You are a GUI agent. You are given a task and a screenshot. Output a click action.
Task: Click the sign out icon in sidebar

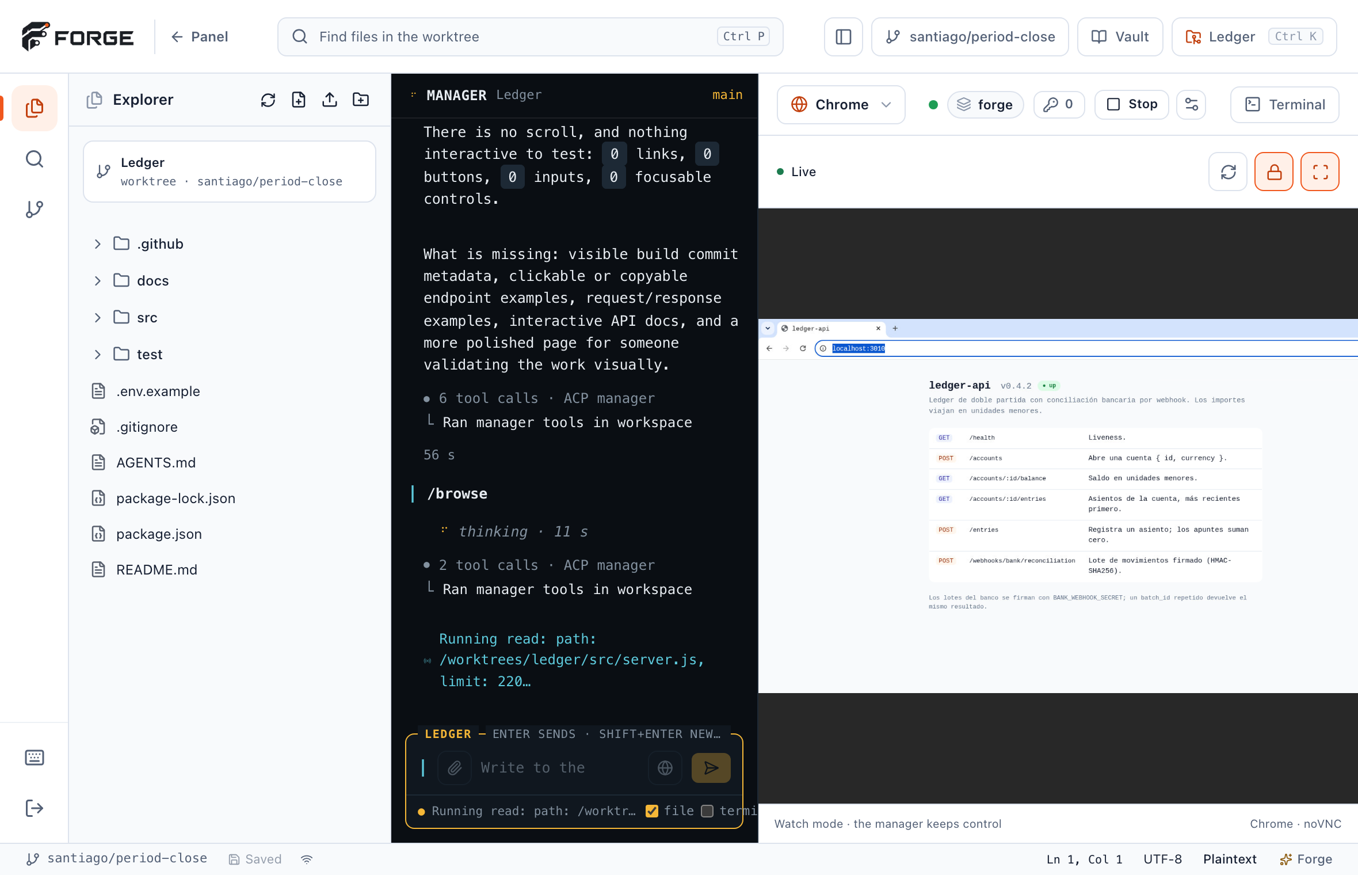click(x=35, y=808)
